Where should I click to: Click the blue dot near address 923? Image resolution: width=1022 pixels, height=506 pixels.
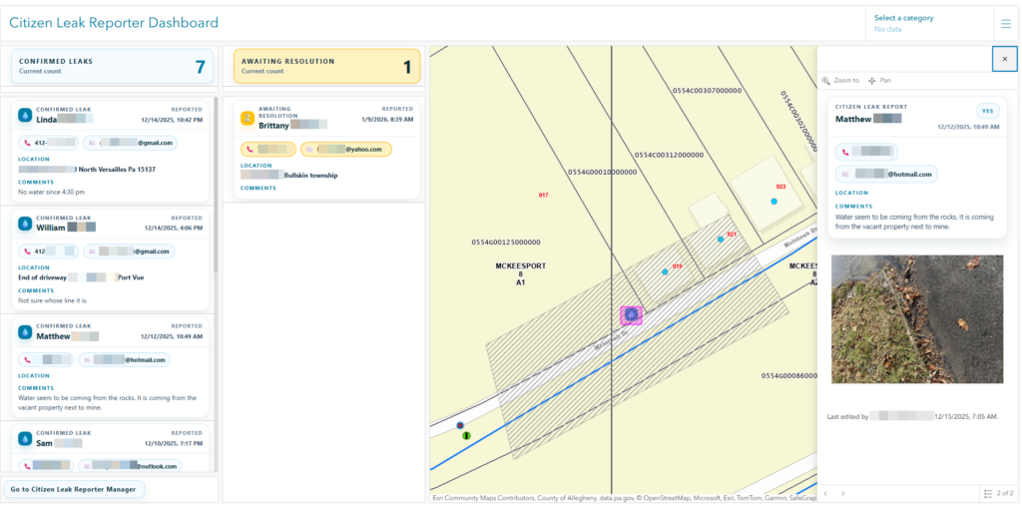pos(773,202)
